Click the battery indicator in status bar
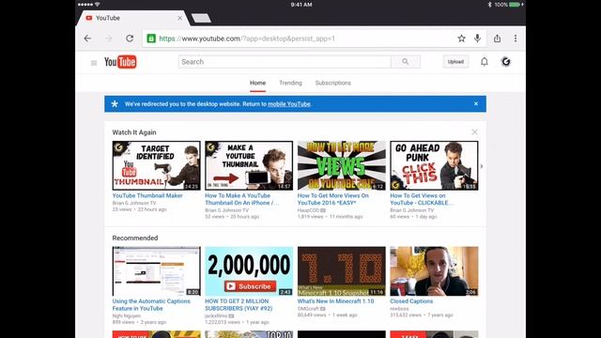The height and width of the screenshot is (338, 601). coord(515,5)
